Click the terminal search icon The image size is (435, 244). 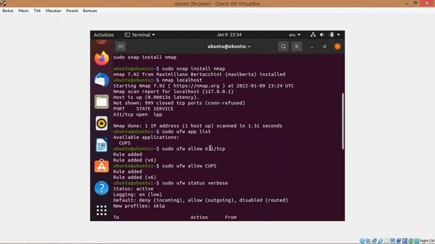(283, 47)
